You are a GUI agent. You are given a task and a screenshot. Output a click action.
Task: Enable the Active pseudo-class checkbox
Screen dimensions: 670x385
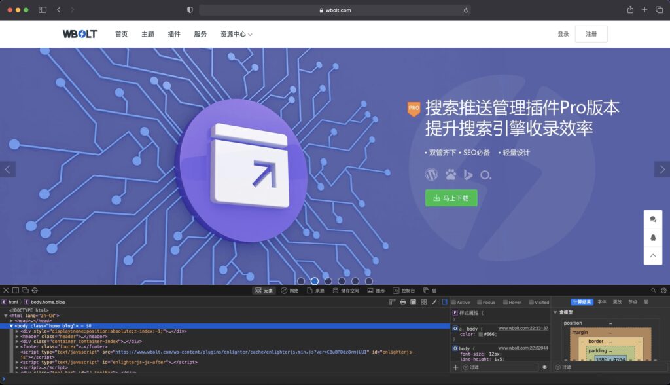[454, 302]
